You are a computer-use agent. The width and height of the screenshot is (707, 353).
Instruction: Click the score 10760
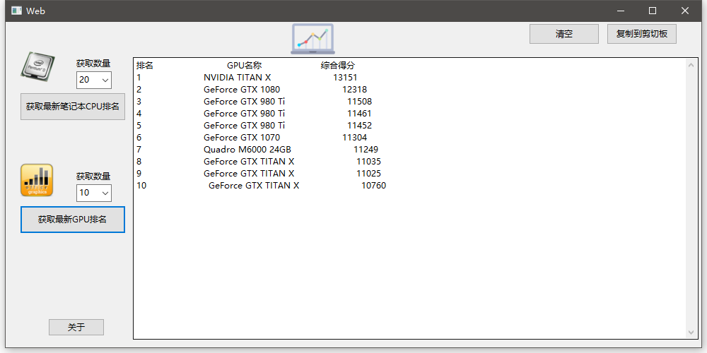click(x=374, y=186)
